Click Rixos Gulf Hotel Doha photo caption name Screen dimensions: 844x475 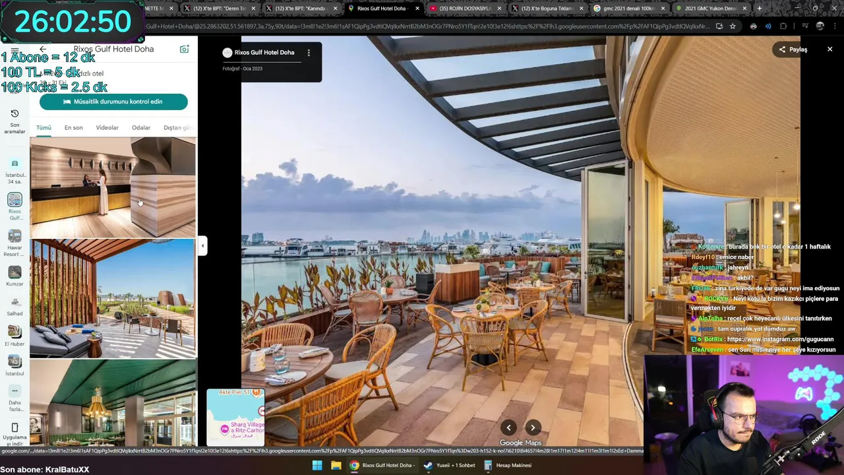click(264, 53)
